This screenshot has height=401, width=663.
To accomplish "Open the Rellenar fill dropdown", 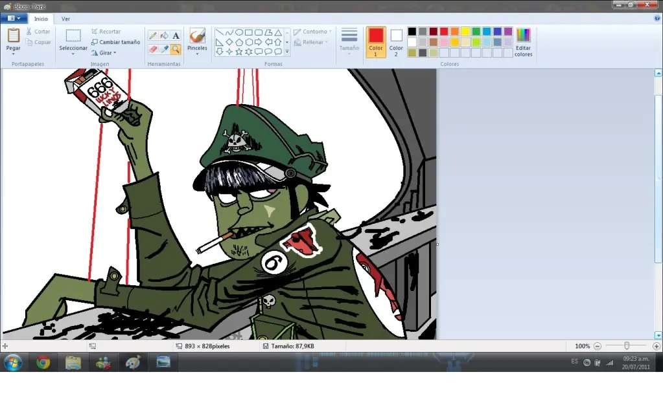I will click(x=311, y=42).
